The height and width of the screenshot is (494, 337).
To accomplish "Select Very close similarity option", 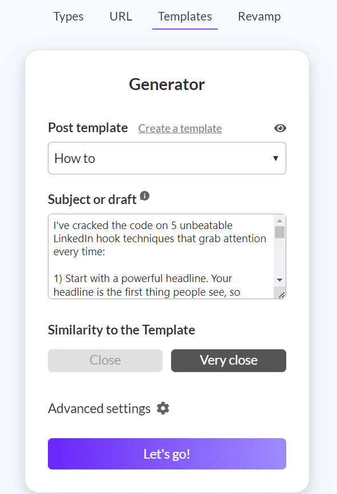I will pyautogui.click(x=229, y=361).
